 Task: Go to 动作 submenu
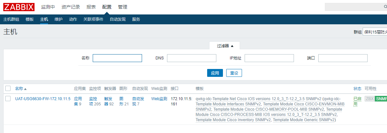point(73,19)
